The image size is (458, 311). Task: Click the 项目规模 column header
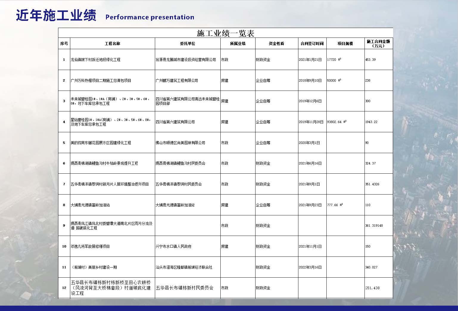point(345,43)
